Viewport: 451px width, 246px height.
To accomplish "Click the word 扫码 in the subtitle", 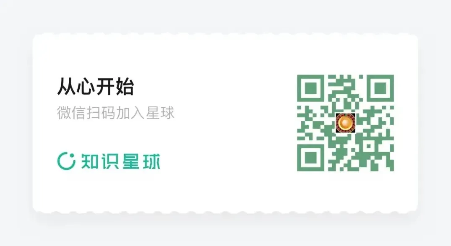I will tap(101, 112).
